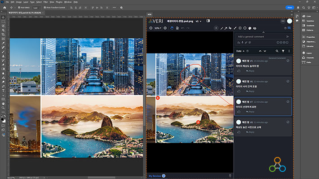Pick the ellipse markup tool in VERI
Viewport: 319px width, 179px height.
[245, 28]
